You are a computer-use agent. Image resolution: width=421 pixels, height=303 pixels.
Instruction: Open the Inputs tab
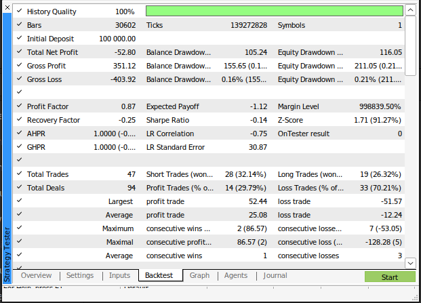click(119, 275)
